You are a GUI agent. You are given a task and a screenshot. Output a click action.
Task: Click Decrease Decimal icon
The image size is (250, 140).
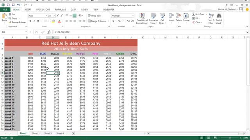[132, 21]
